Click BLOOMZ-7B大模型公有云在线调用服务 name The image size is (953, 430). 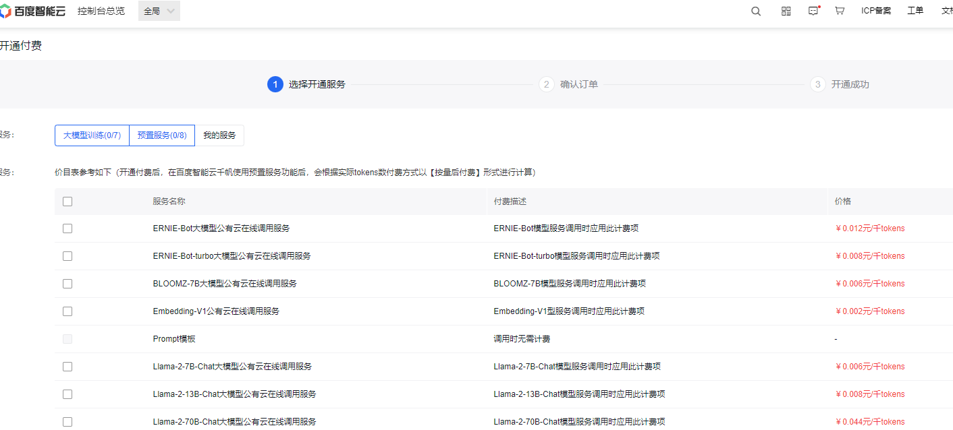point(225,284)
